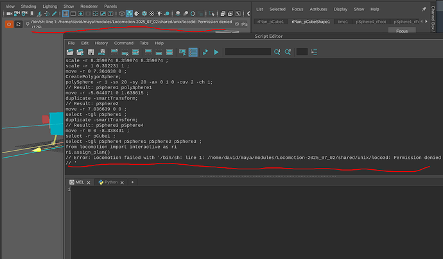Open the viewport Shading menu
The image size is (443, 259).
28,6
